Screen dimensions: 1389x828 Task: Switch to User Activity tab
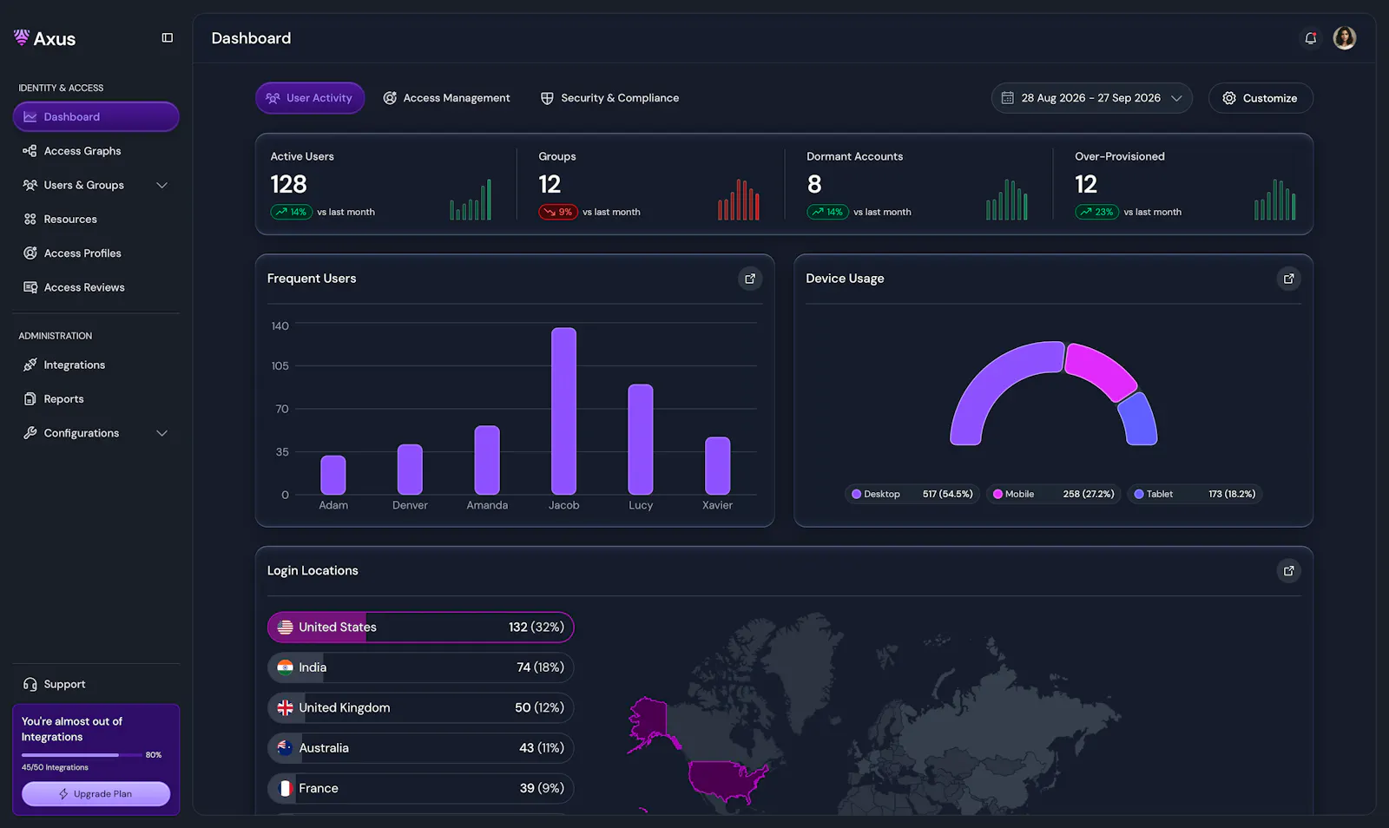tap(310, 98)
